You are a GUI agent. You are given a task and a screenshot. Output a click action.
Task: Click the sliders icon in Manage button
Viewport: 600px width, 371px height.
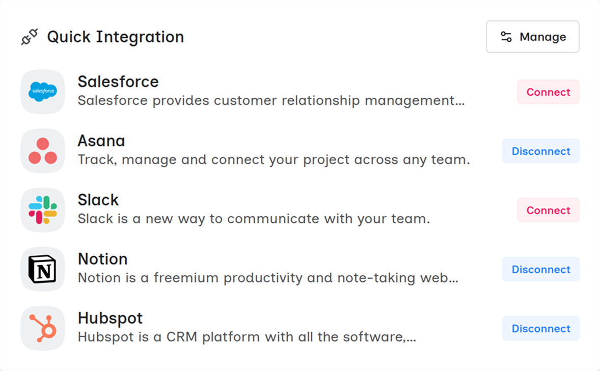click(x=506, y=37)
